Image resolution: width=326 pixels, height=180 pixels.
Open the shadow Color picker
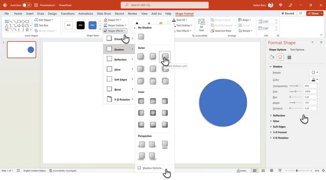(x=315, y=80)
